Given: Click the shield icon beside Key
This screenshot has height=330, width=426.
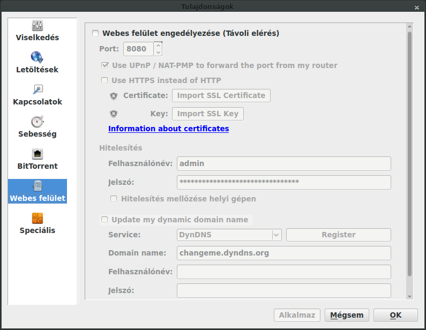Looking at the screenshot, I should pos(114,114).
